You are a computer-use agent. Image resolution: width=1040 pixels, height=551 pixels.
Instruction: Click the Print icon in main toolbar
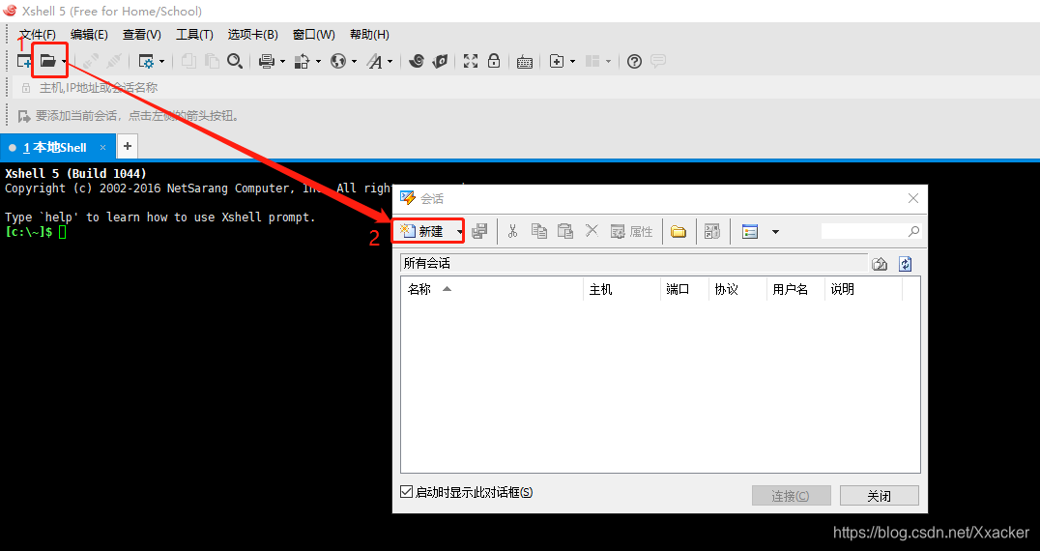[x=267, y=61]
